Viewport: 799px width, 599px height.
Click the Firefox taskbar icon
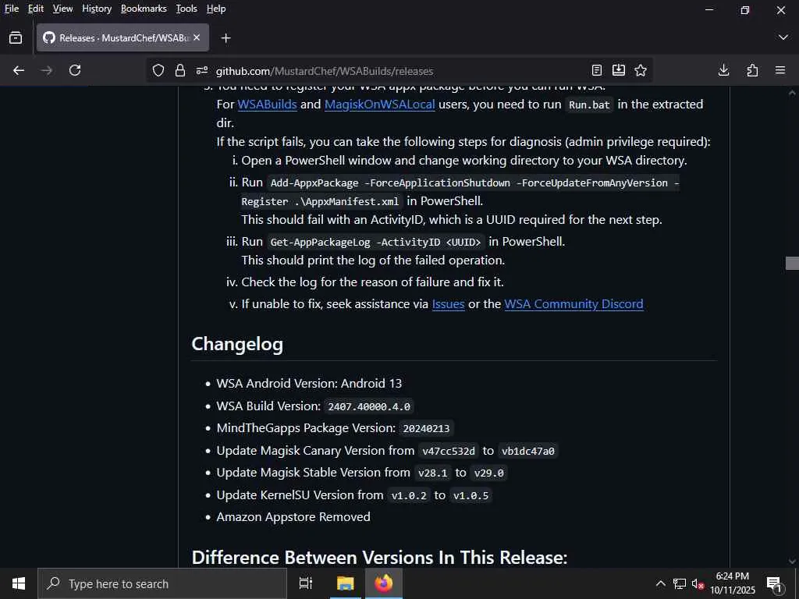coord(384,583)
